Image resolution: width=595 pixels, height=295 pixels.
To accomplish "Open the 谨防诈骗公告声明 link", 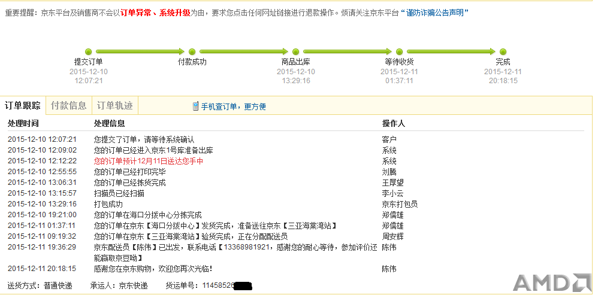I will tap(435, 13).
